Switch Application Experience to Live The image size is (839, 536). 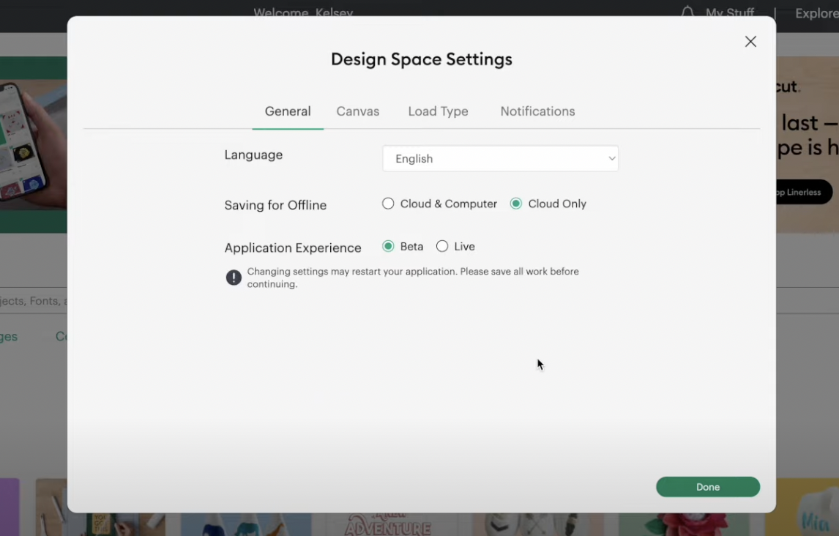[x=442, y=246]
